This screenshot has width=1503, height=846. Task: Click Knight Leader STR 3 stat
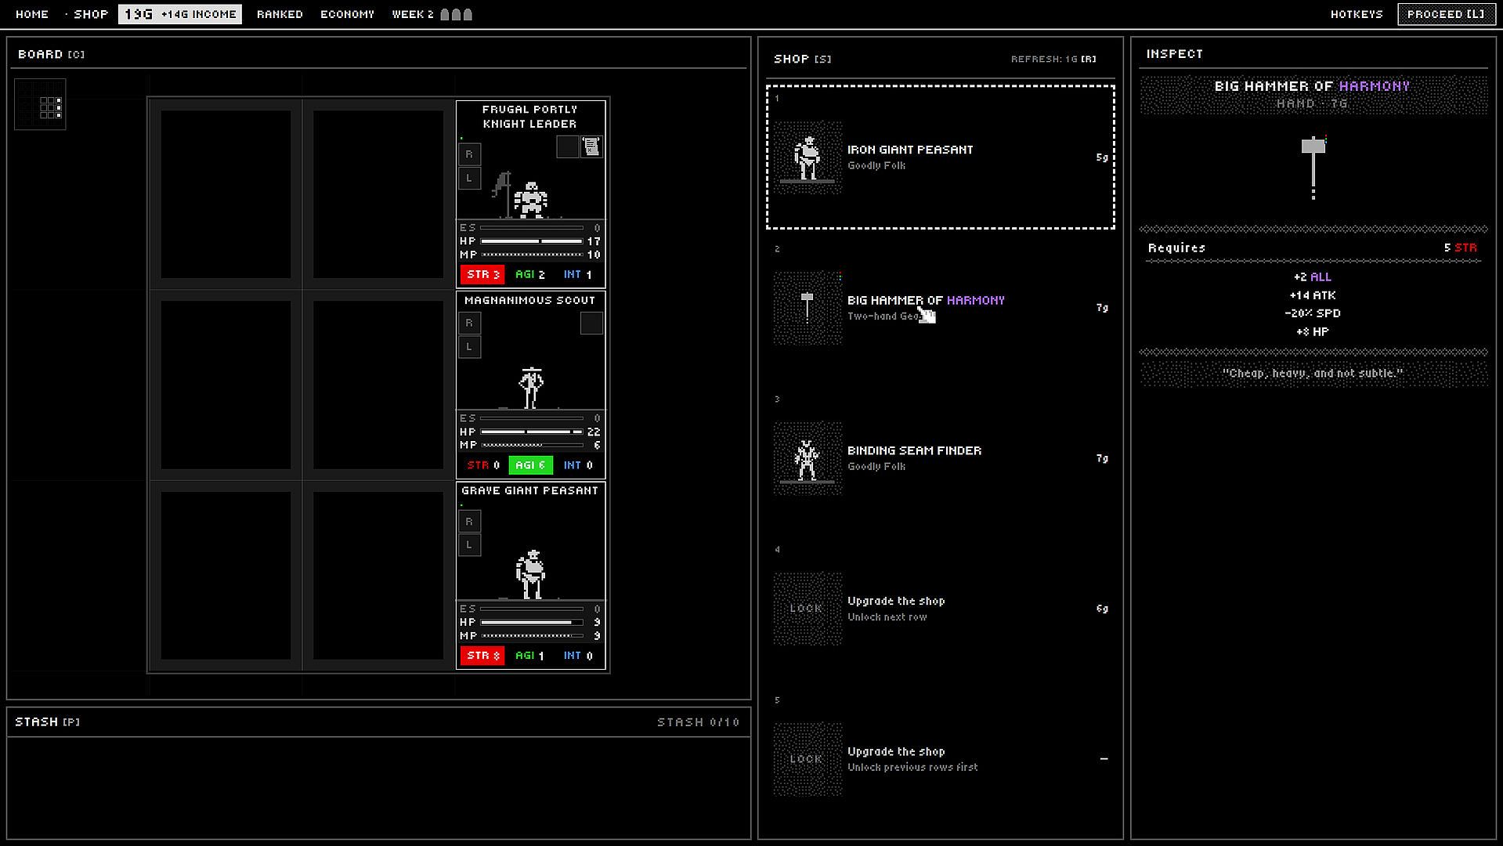tap(482, 275)
